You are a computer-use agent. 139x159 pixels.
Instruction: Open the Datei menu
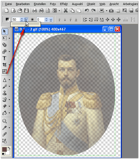[x=8, y=4]
